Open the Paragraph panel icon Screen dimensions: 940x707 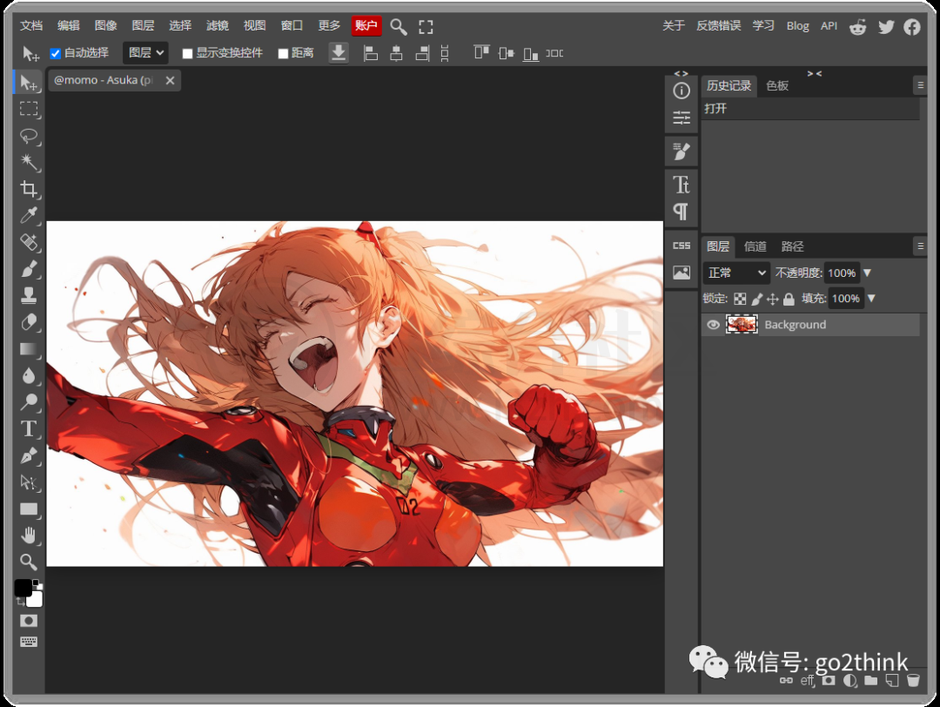pyautogui.click(x=681, y=211)
